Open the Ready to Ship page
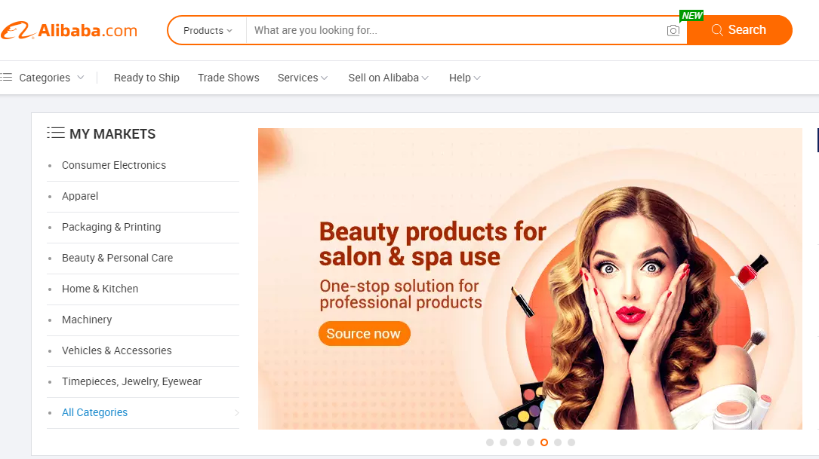The image size is (819, 459). pos(146,78)
